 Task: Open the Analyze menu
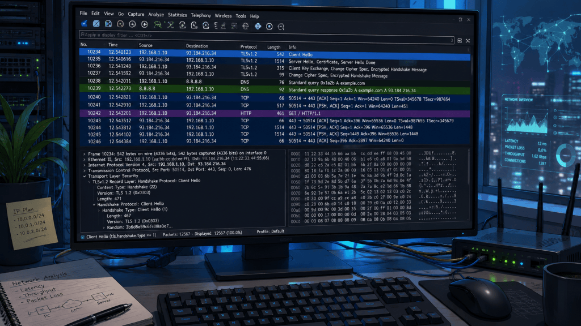[156, 15]
